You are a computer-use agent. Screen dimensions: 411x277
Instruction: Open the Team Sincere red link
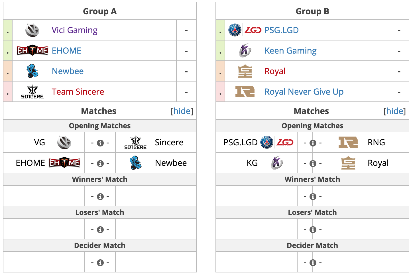click(x=78, y=92)
